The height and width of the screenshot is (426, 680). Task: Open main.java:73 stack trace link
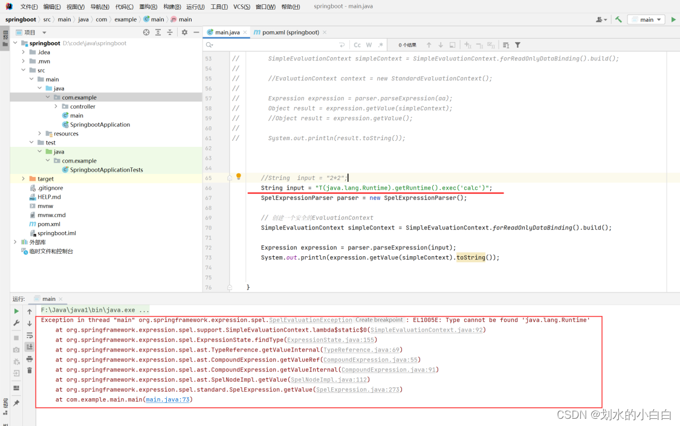pyautogui.click(x=167, y=399)
